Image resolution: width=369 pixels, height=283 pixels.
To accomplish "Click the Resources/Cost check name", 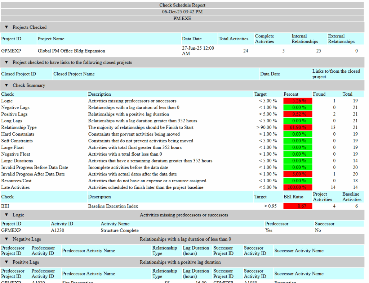I will point(16,181).
